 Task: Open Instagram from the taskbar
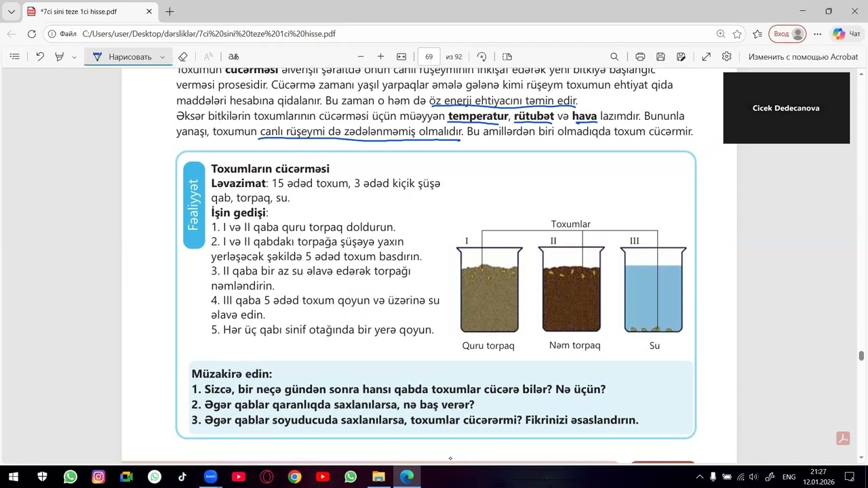[x=98, y=477]
